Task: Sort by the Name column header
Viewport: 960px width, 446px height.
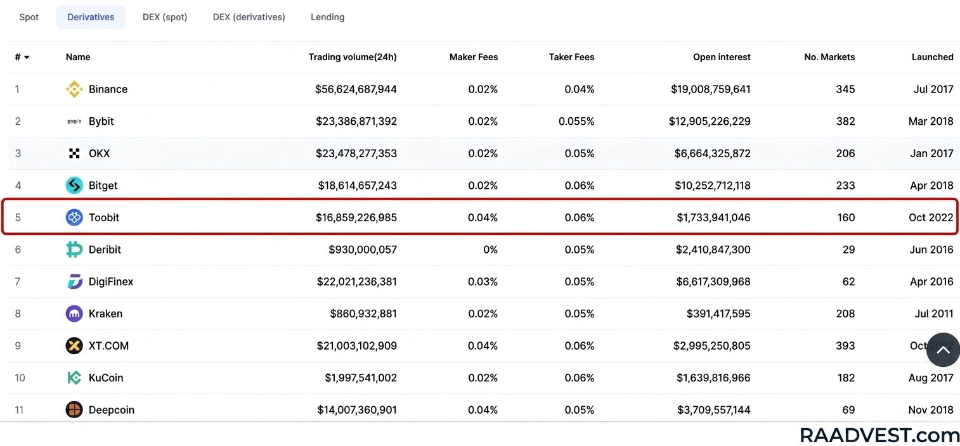Action: pyautogui.click(x=78, y=57)
